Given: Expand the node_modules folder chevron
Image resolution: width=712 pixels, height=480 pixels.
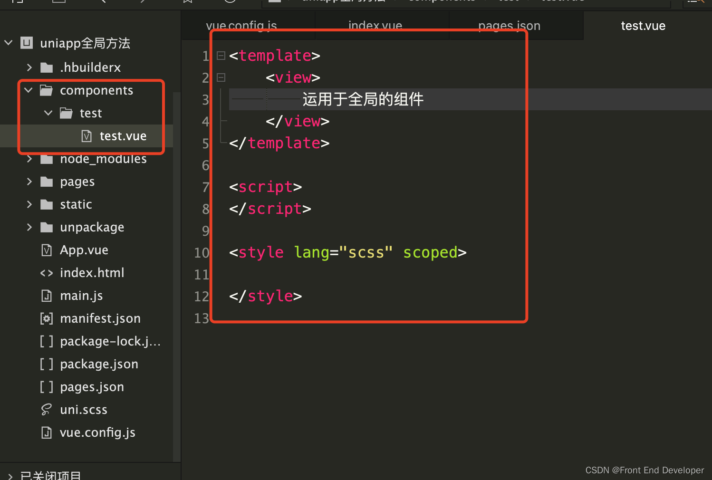Looking at the screenshot, I should pyautogui.click(x=29, y=159).
